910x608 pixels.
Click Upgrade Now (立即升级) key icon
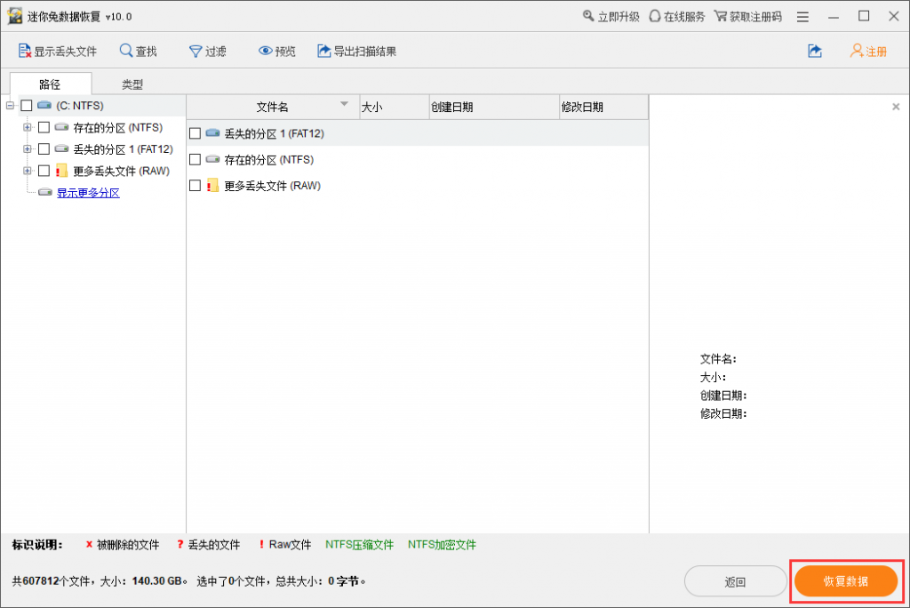(588, 16)
